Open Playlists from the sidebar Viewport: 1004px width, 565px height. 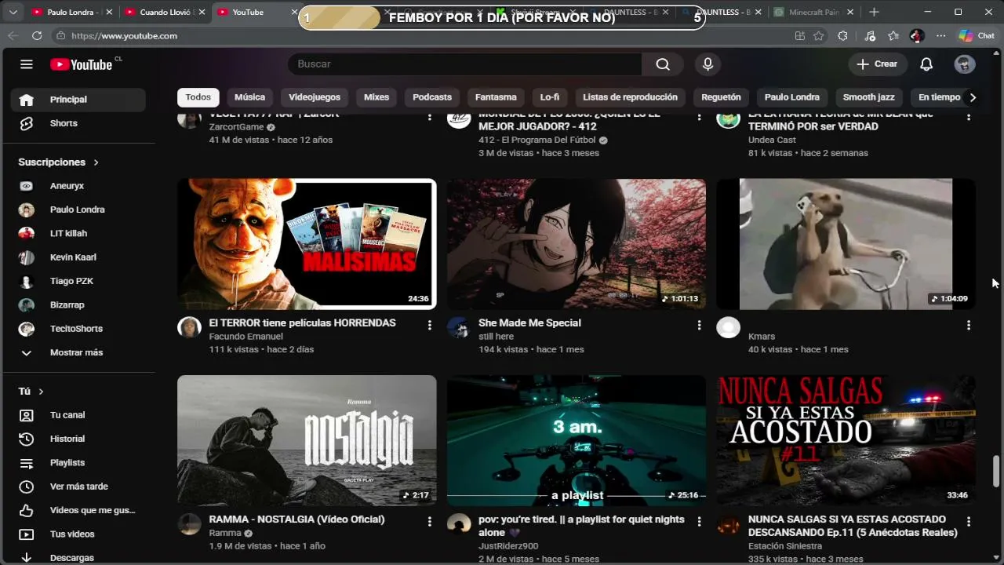tap(78, 462)
